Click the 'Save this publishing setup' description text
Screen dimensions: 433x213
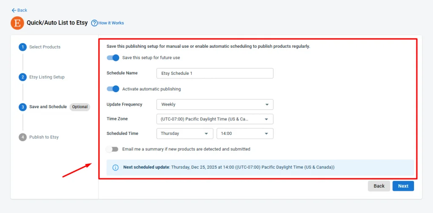(x=208, y=46)
